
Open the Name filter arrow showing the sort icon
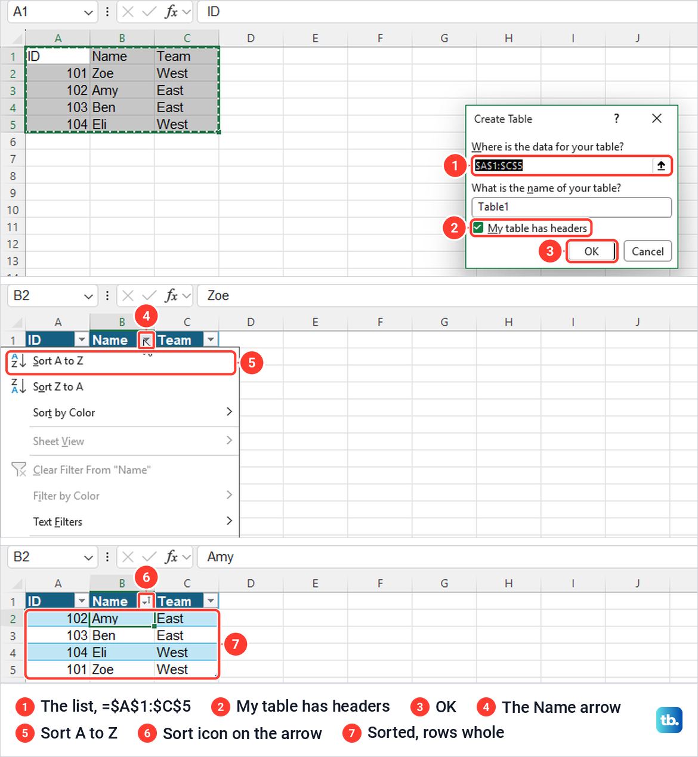[x=146, y=601]
